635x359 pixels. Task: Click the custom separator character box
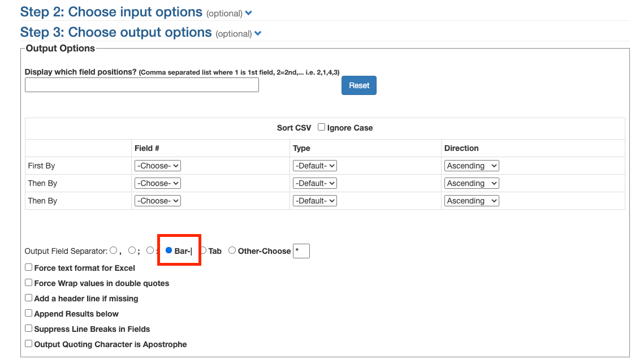coord(301,251)
